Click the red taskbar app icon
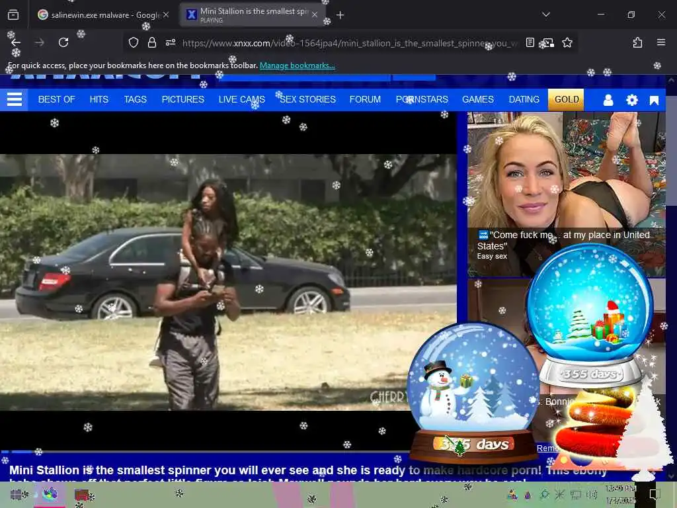The image size is (677, 508). coord(81,494)
